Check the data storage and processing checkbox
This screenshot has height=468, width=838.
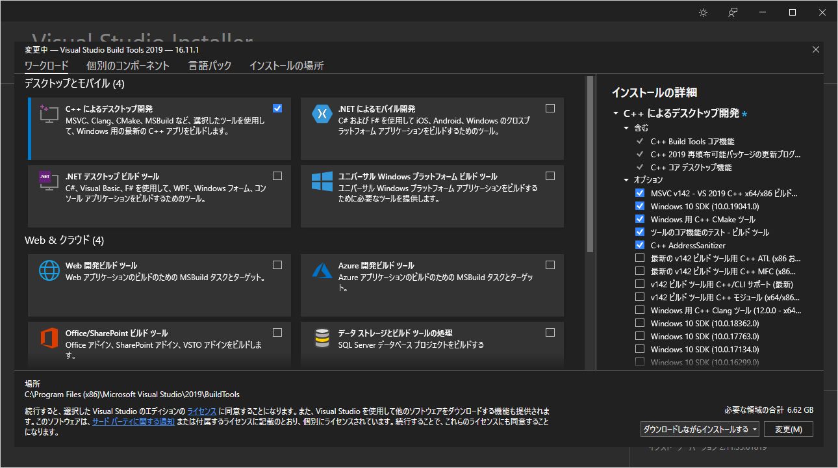point(550,332)
